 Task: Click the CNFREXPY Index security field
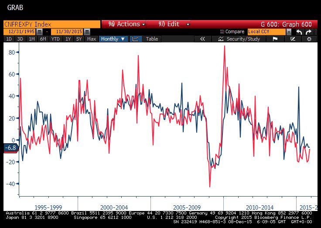coord(52,24)
